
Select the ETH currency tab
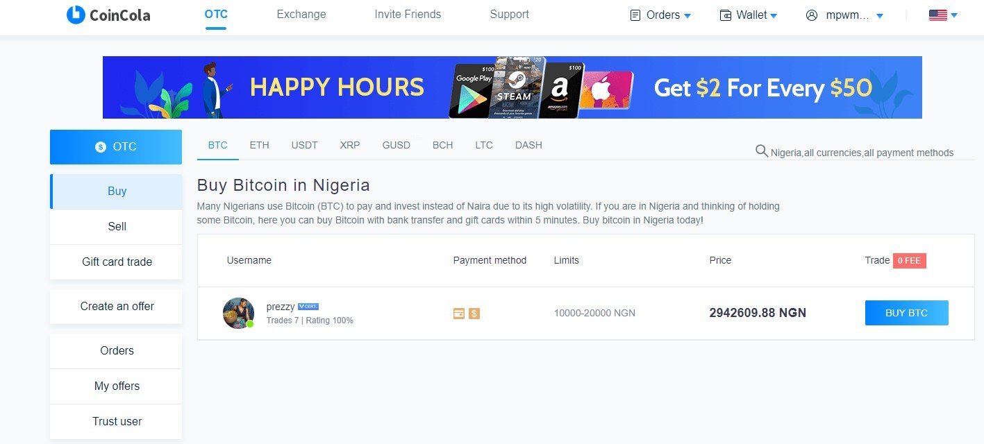tap(259, 145)
